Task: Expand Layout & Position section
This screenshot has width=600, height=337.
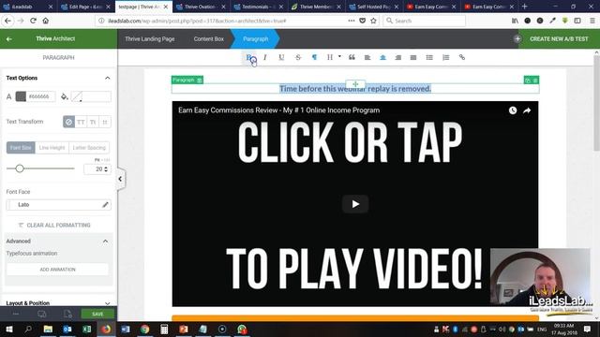Action: click(x=107, y=303)
